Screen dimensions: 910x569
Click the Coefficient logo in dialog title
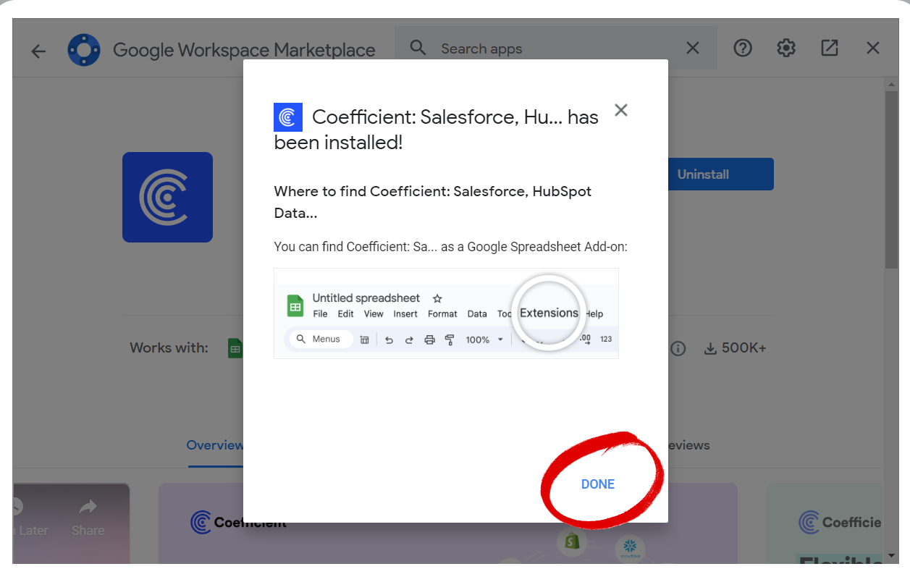tap(288, 117)
